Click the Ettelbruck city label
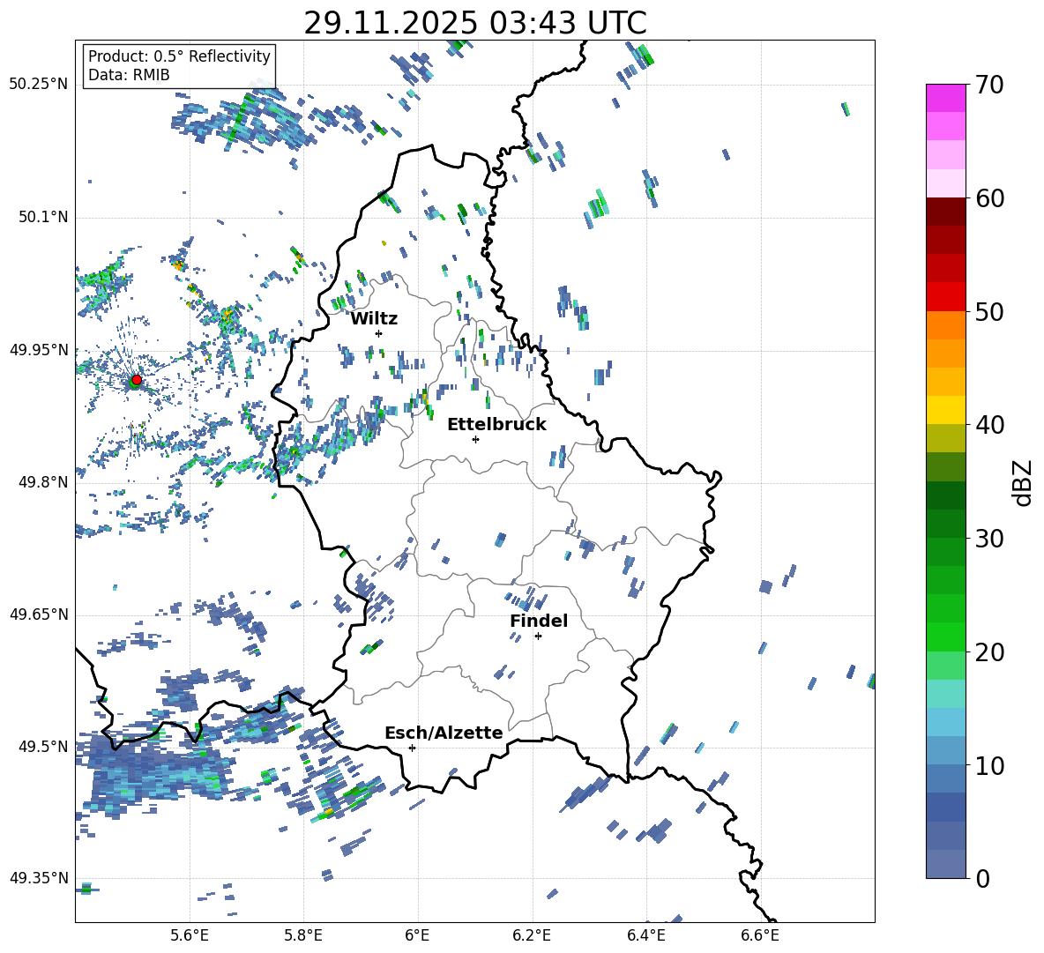Viewport: 1044px width, 953px height. pos(496,424)
